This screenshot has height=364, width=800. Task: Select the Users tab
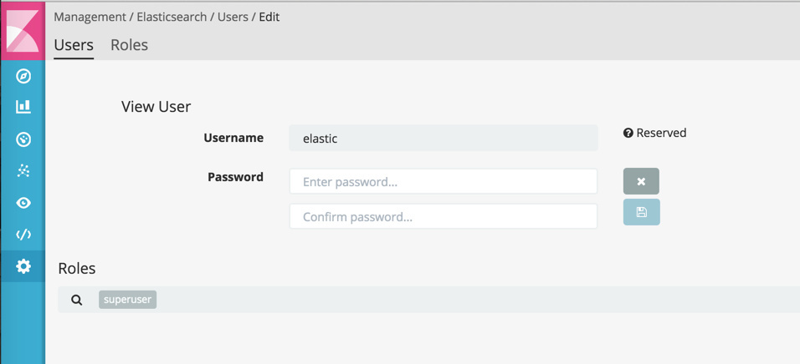(x=74, y=45)
